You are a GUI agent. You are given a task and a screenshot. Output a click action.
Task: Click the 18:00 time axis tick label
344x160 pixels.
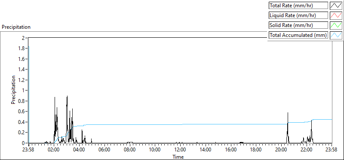256,150
